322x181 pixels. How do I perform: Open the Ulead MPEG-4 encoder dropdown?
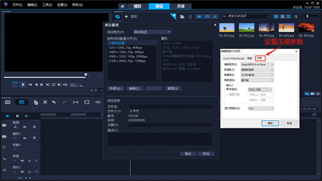click(257, 64)
